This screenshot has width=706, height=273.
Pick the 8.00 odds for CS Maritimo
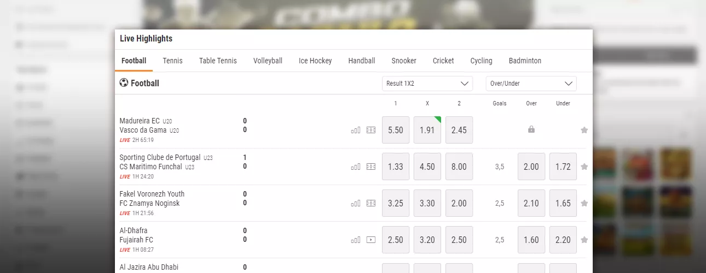click(x=459, y=167)
